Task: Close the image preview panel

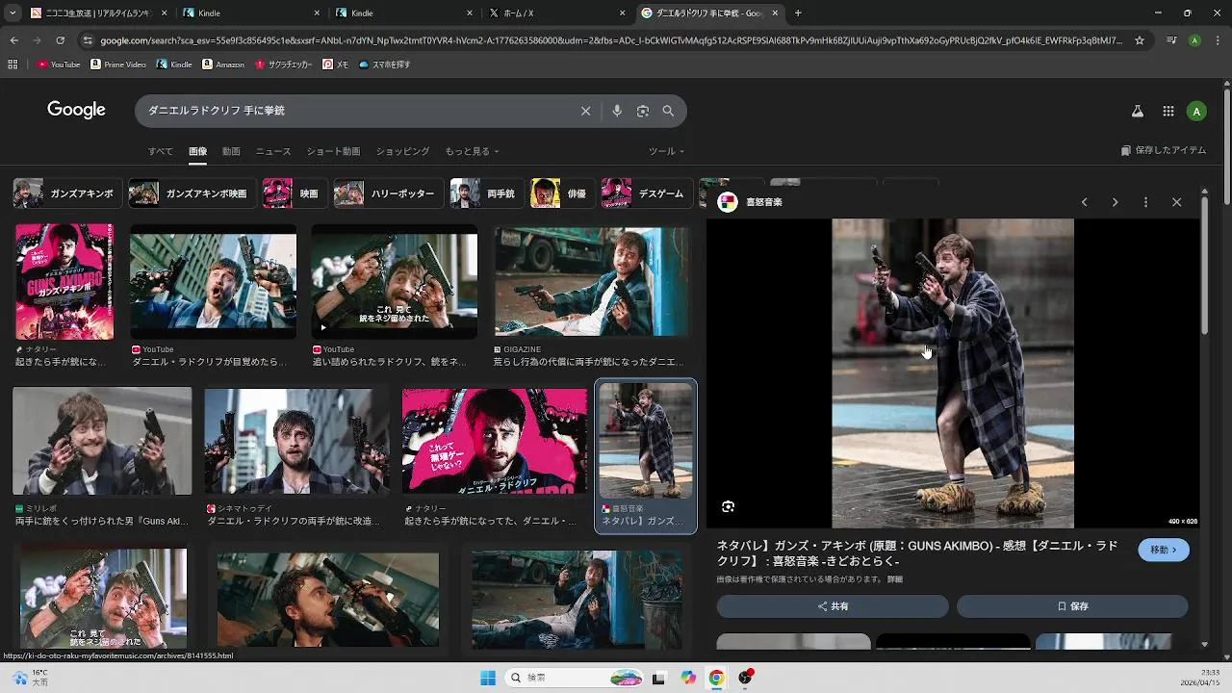Action: coord(1176,202)
